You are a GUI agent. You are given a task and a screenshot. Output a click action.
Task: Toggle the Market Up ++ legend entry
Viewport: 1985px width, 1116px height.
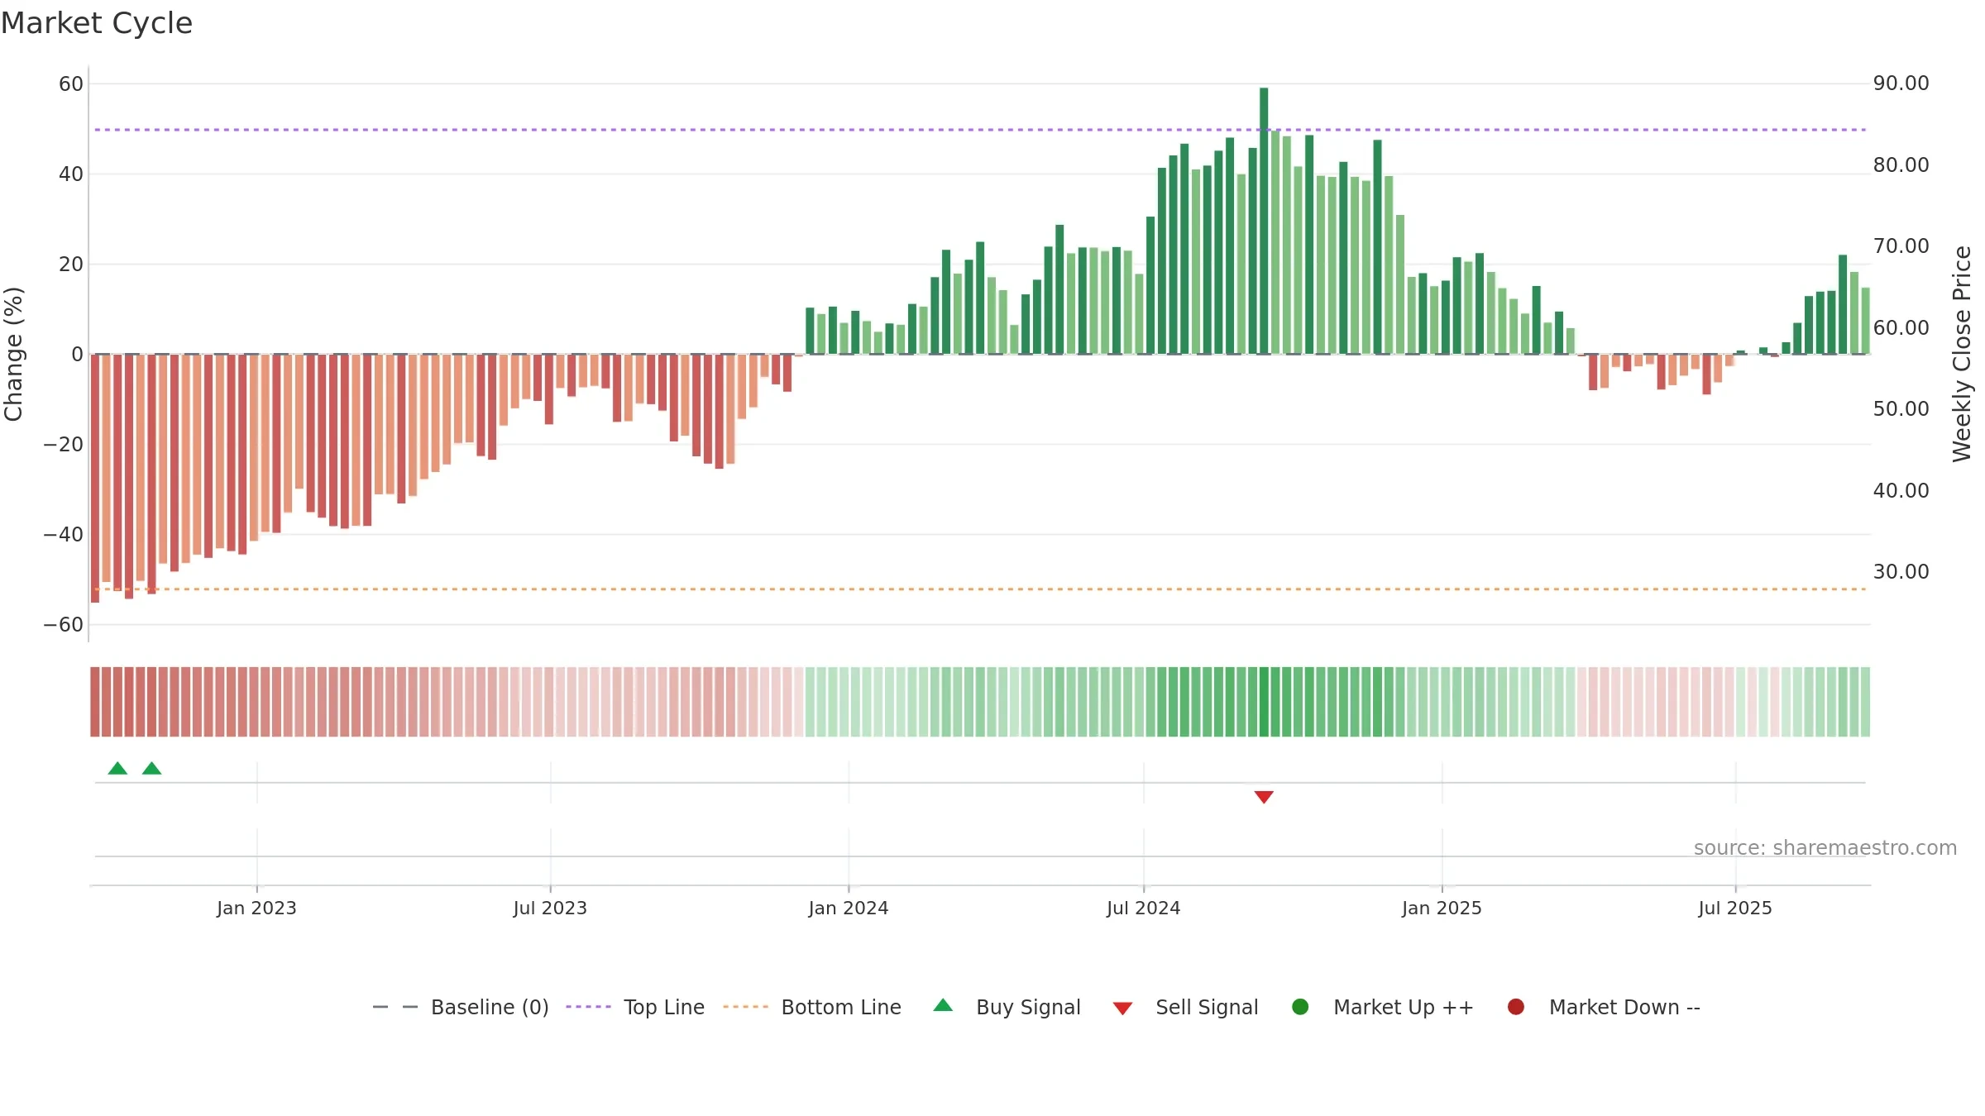click(x=1383, y=1007)
